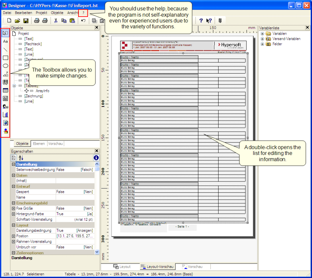Image resolution: width=312 pixels, height=278 pixels.
Task: Click the first printer icon in toolbar
Action: click(x=37, y=21)
